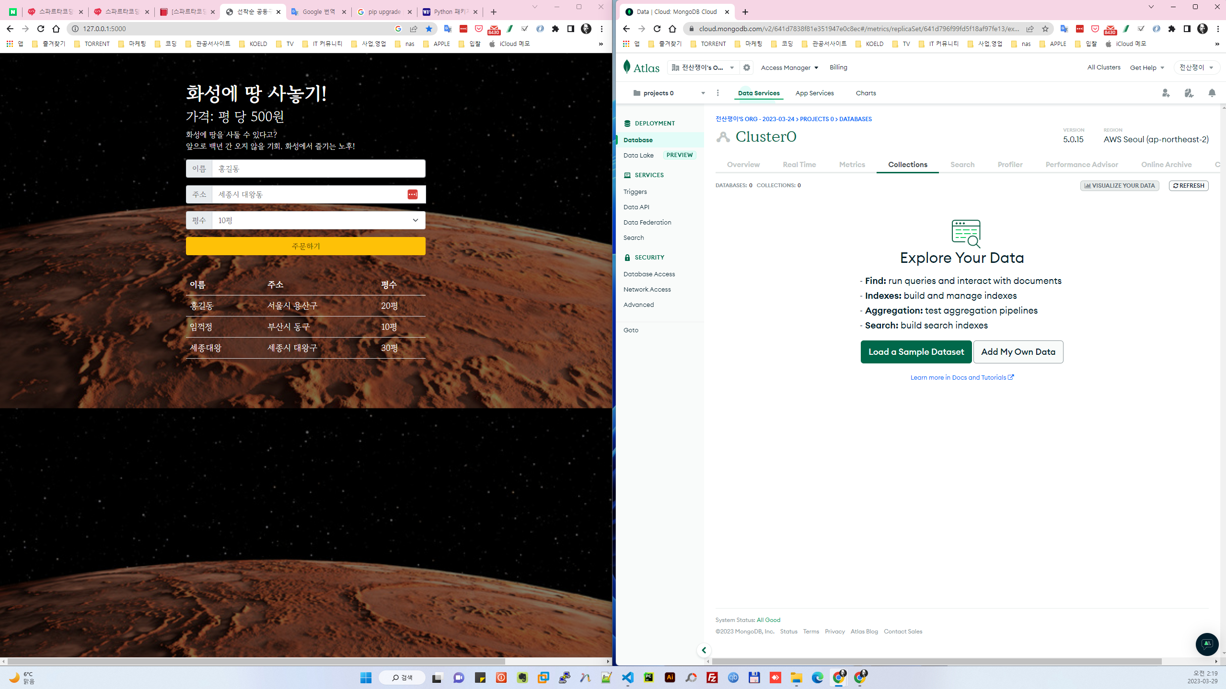Click the invite user icon in Atlas
1226x689 pixels.
(x=1166, y=93)
